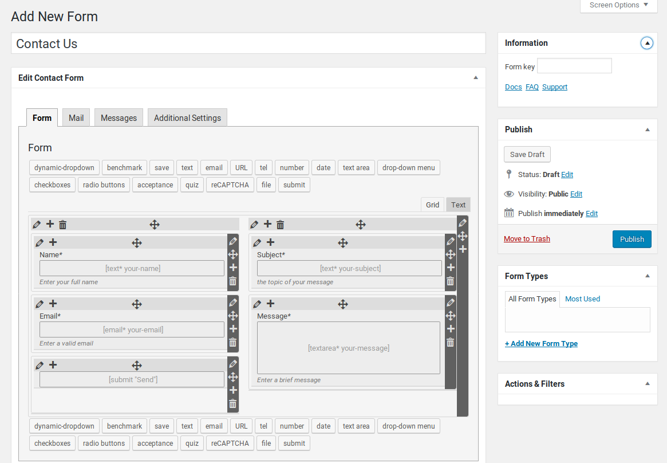Click side move icon in Message field's dark bar

(451, 316)
